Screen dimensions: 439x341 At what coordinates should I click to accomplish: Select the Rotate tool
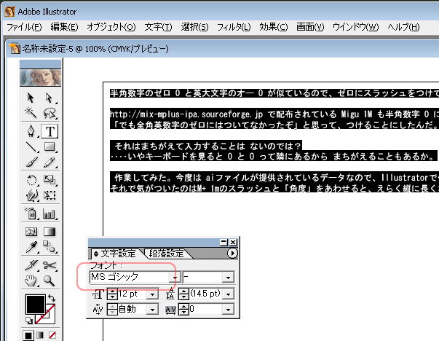pos(31,180)
